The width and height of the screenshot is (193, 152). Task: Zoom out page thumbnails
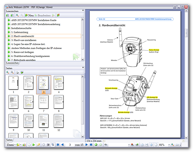[12, 73]
